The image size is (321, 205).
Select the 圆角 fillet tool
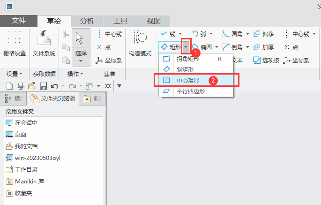pos(232,34)
